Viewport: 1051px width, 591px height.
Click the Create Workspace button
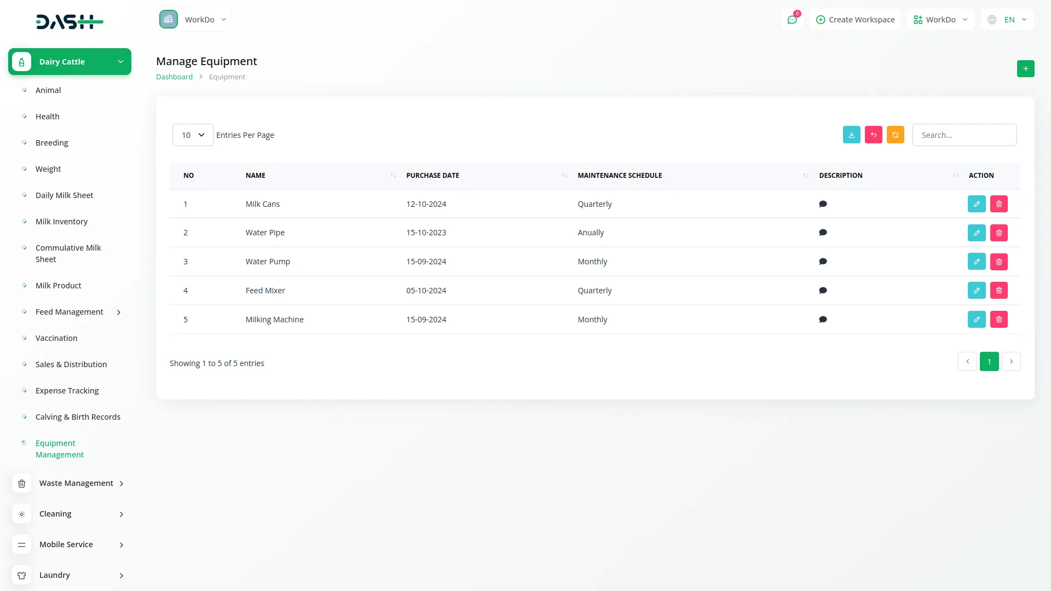click(855, 20)
